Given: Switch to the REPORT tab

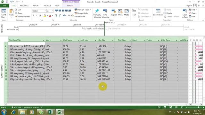Looking at the screenshot, I should tap(36, 6).
